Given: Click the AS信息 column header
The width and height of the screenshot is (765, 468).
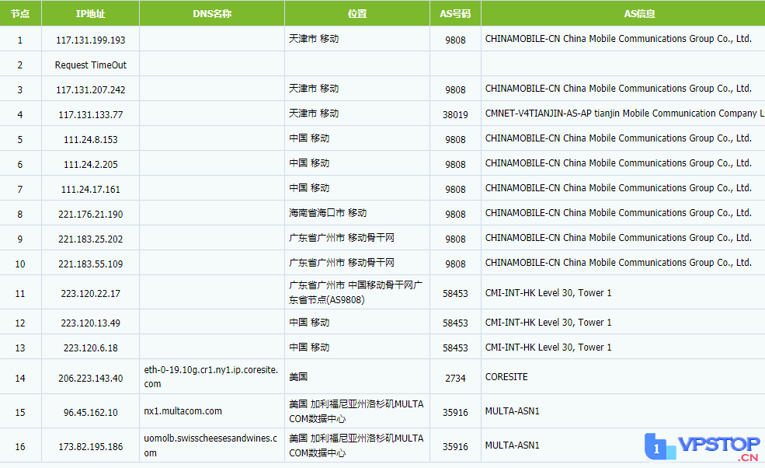Looking at the screenshot, I should [639, 14].
